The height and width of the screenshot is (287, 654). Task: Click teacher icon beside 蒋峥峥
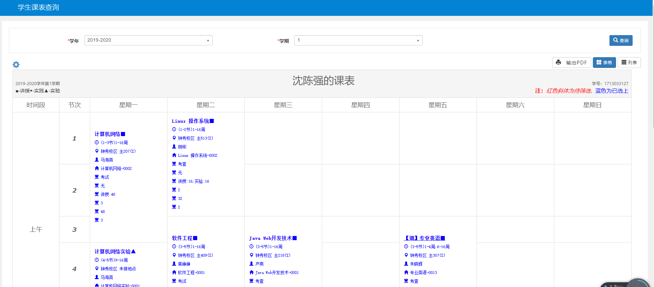[x=174, y=264]
